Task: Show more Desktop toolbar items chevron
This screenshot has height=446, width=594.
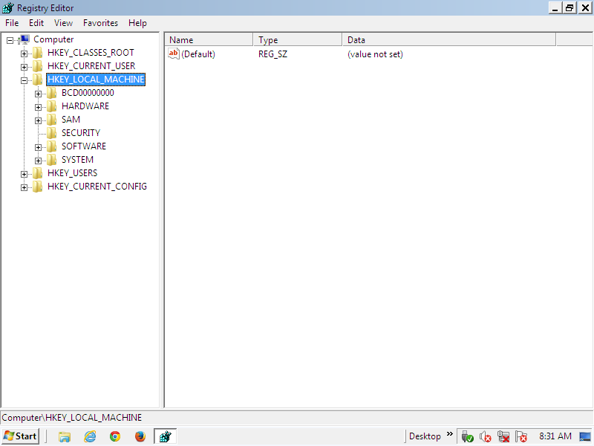Action: (x=449, y=435)
